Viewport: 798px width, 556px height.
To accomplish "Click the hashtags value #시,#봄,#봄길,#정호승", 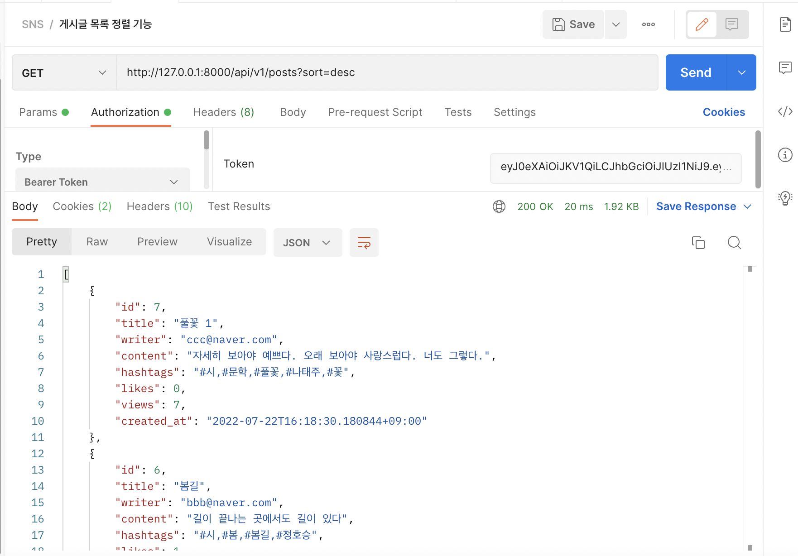I will (x=255, y=535).
